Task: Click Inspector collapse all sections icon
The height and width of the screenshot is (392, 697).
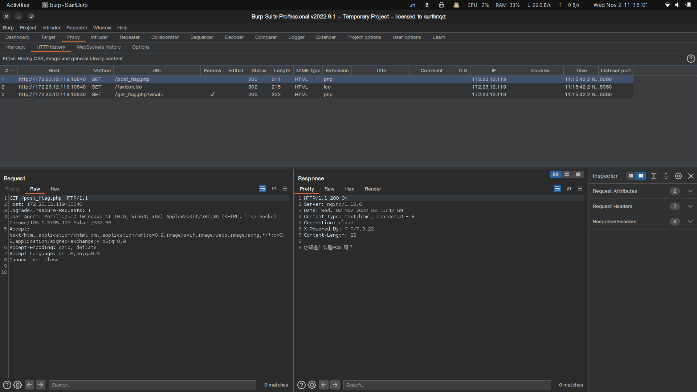Action: 666,176
